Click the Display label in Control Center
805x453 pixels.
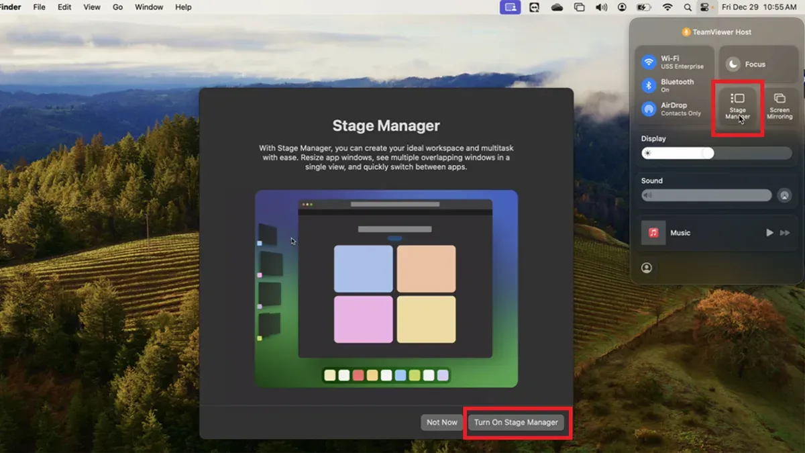653,139
